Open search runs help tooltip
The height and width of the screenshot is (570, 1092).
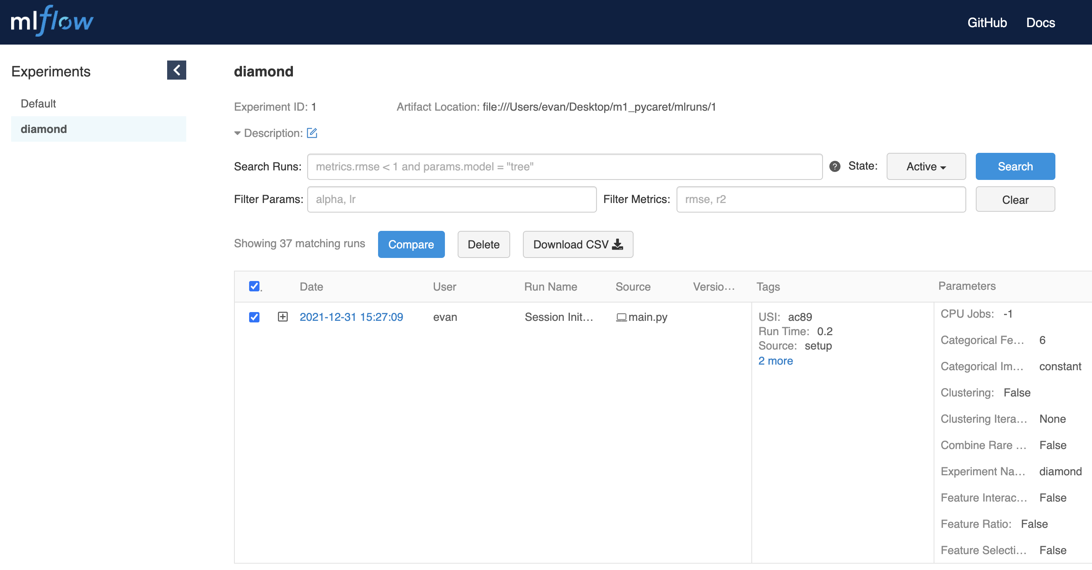(835, 166)
